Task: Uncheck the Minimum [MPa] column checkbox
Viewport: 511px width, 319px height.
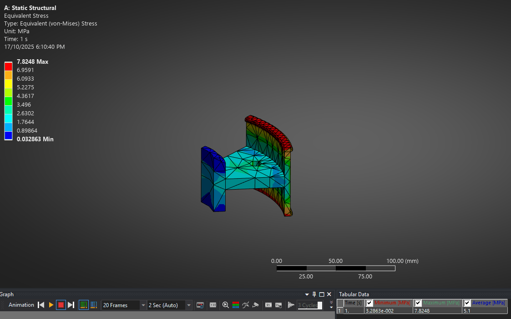Action: (x=369, y=303)
